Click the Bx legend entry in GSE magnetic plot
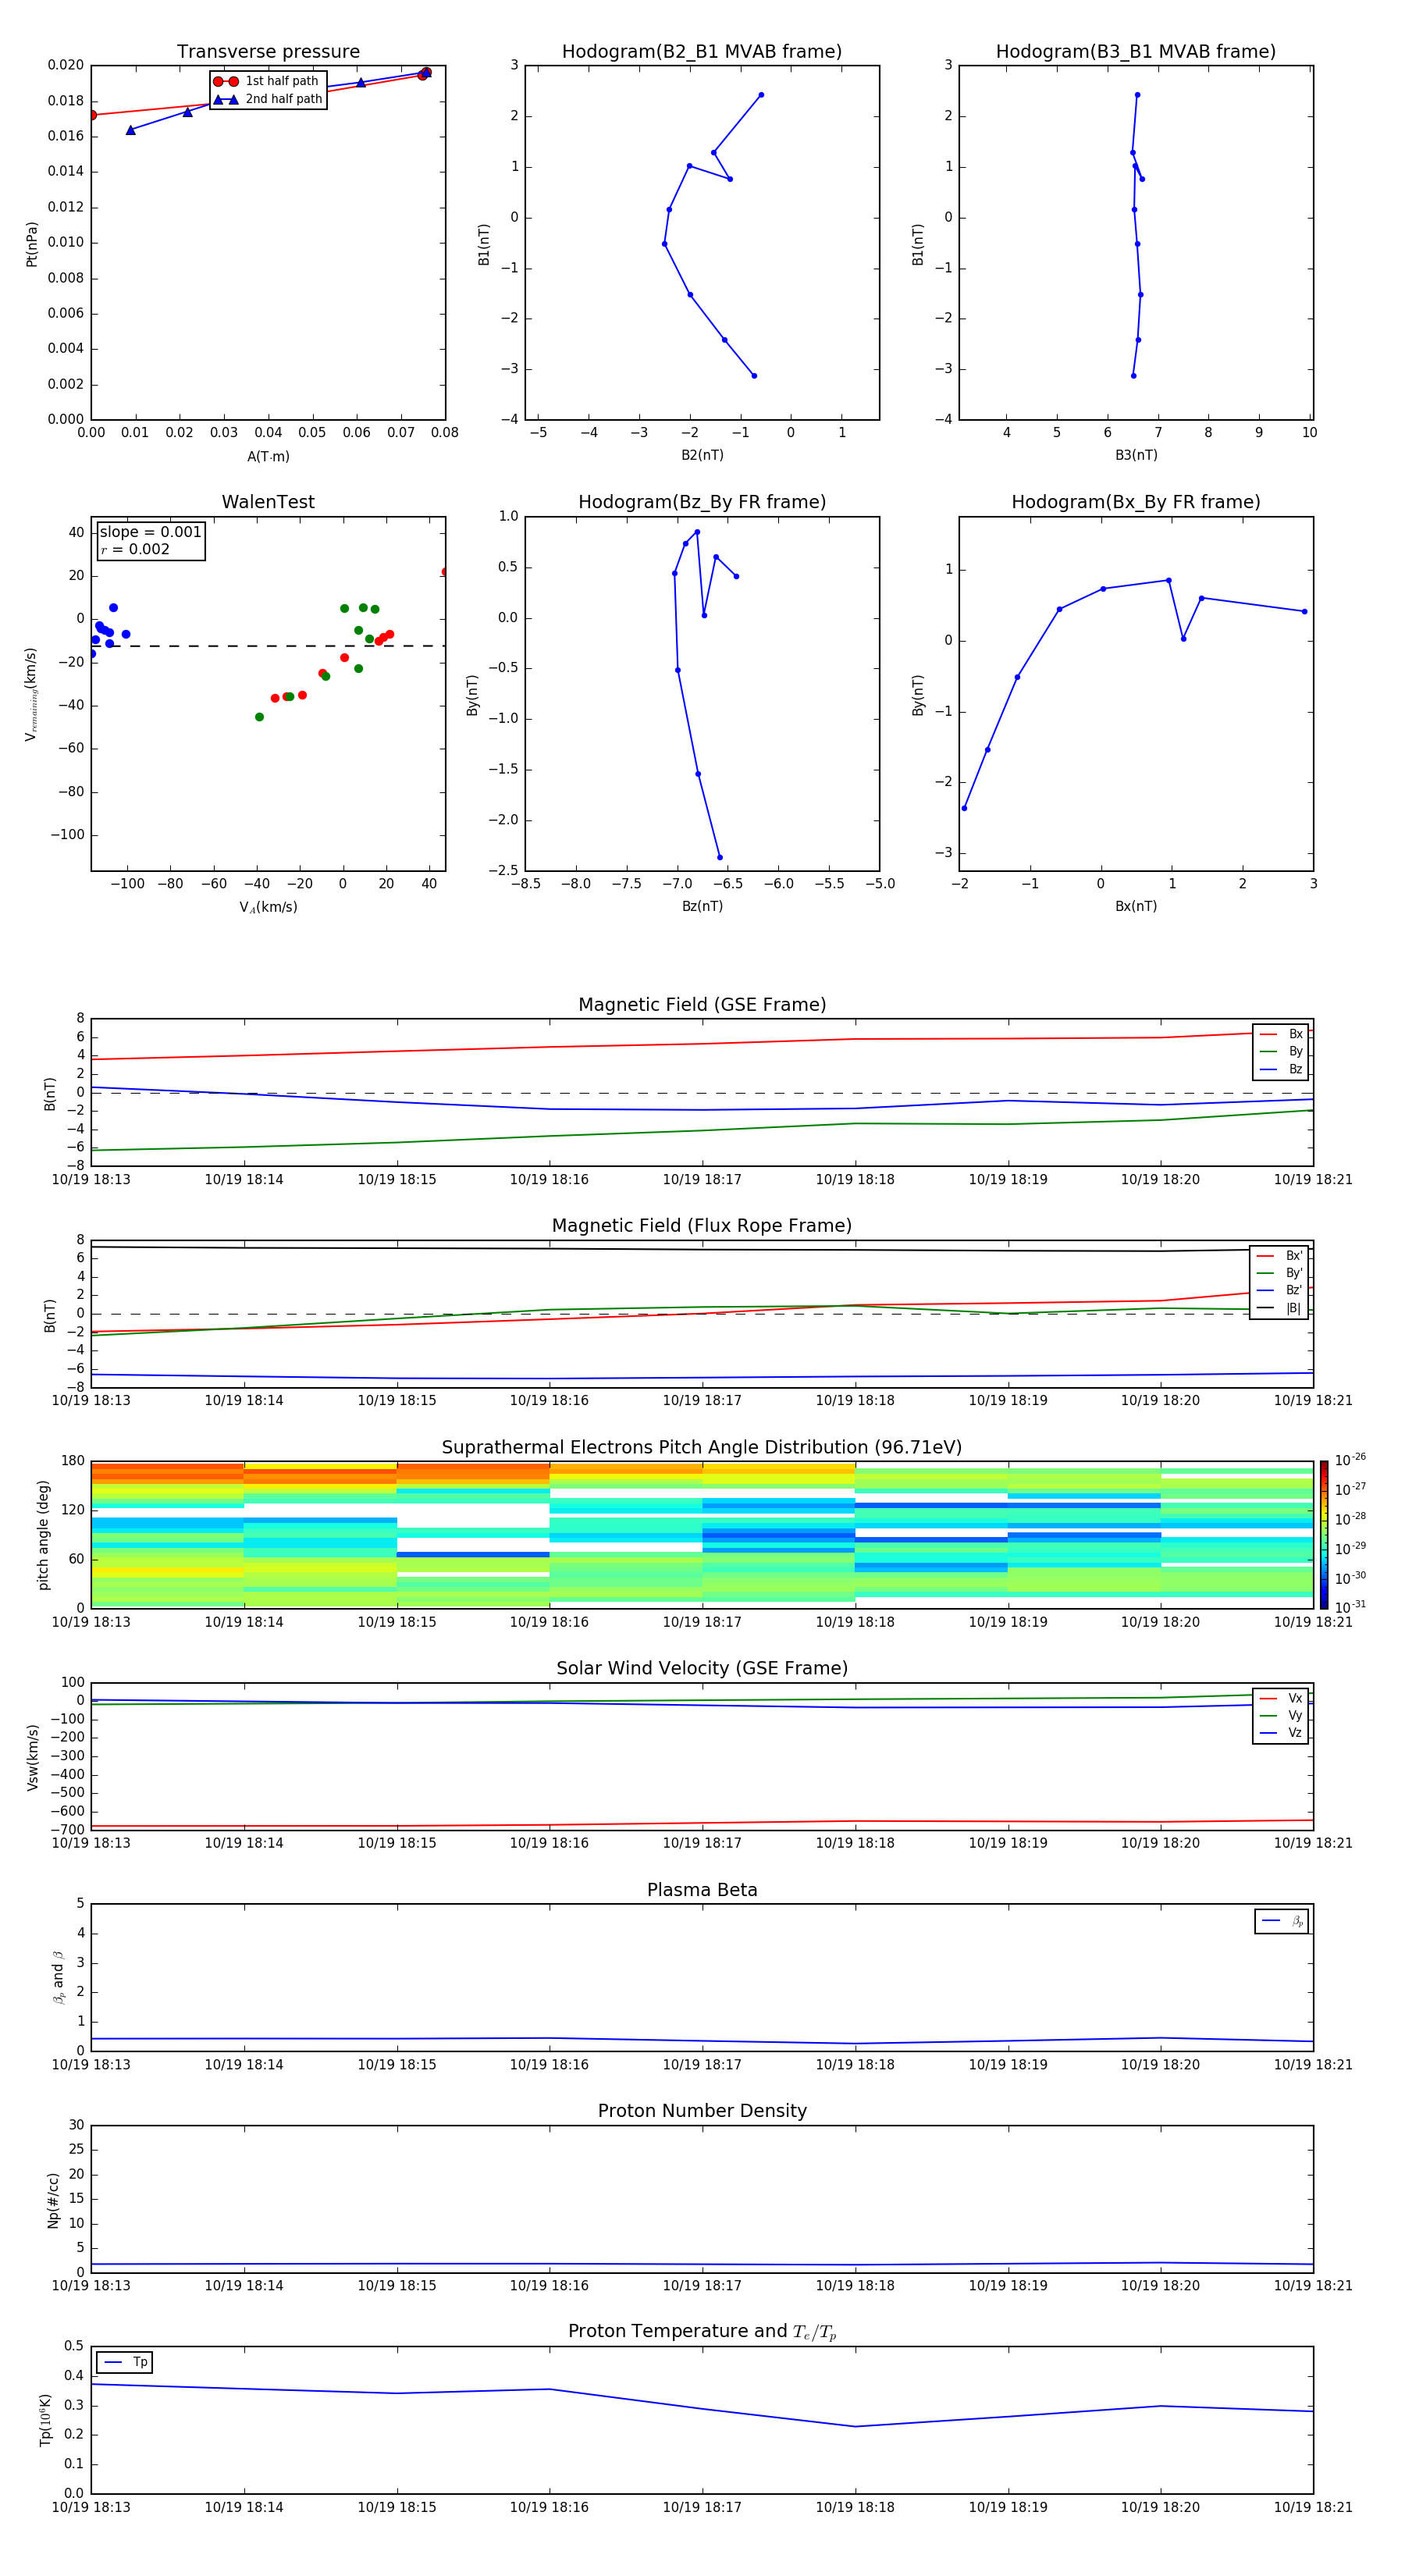Image resolution: width=1405 pixels, height=2576 pixels. point(1281,1034)
